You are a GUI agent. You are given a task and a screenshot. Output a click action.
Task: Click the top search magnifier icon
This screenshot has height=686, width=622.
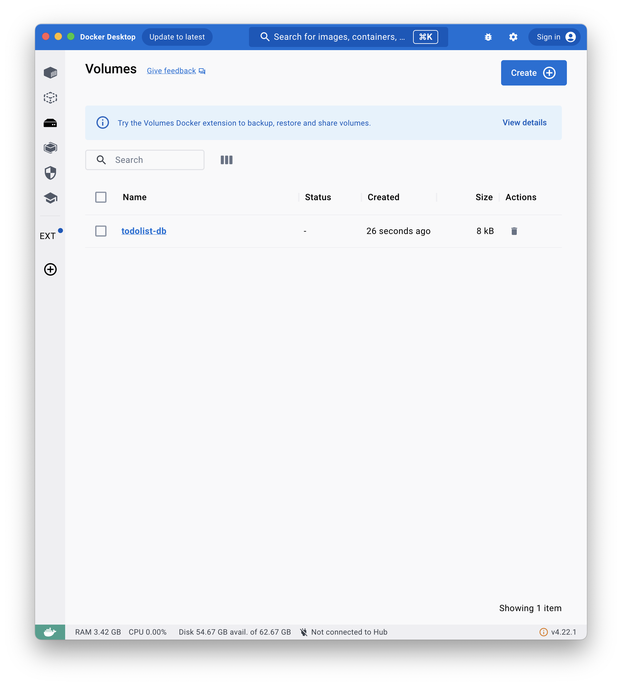point(265,37)
